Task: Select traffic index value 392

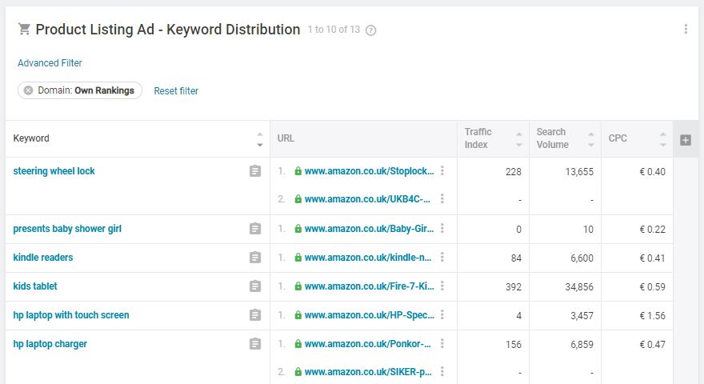Action: tap(513, 286)
